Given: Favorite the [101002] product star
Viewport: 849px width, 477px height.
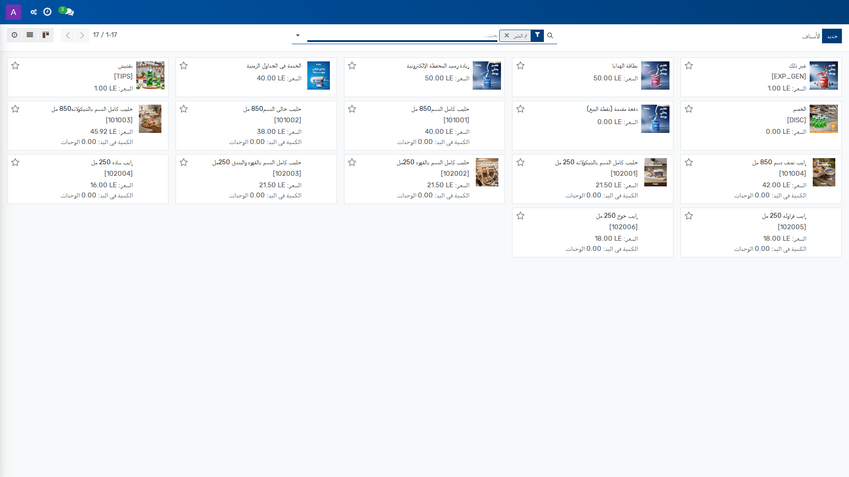Looking at the screenshot, I should point(184,109).
